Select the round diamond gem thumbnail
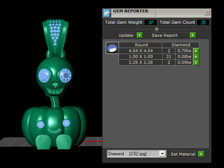The height and width of the screenshot is (168, 224). click(x=112, y=48)
